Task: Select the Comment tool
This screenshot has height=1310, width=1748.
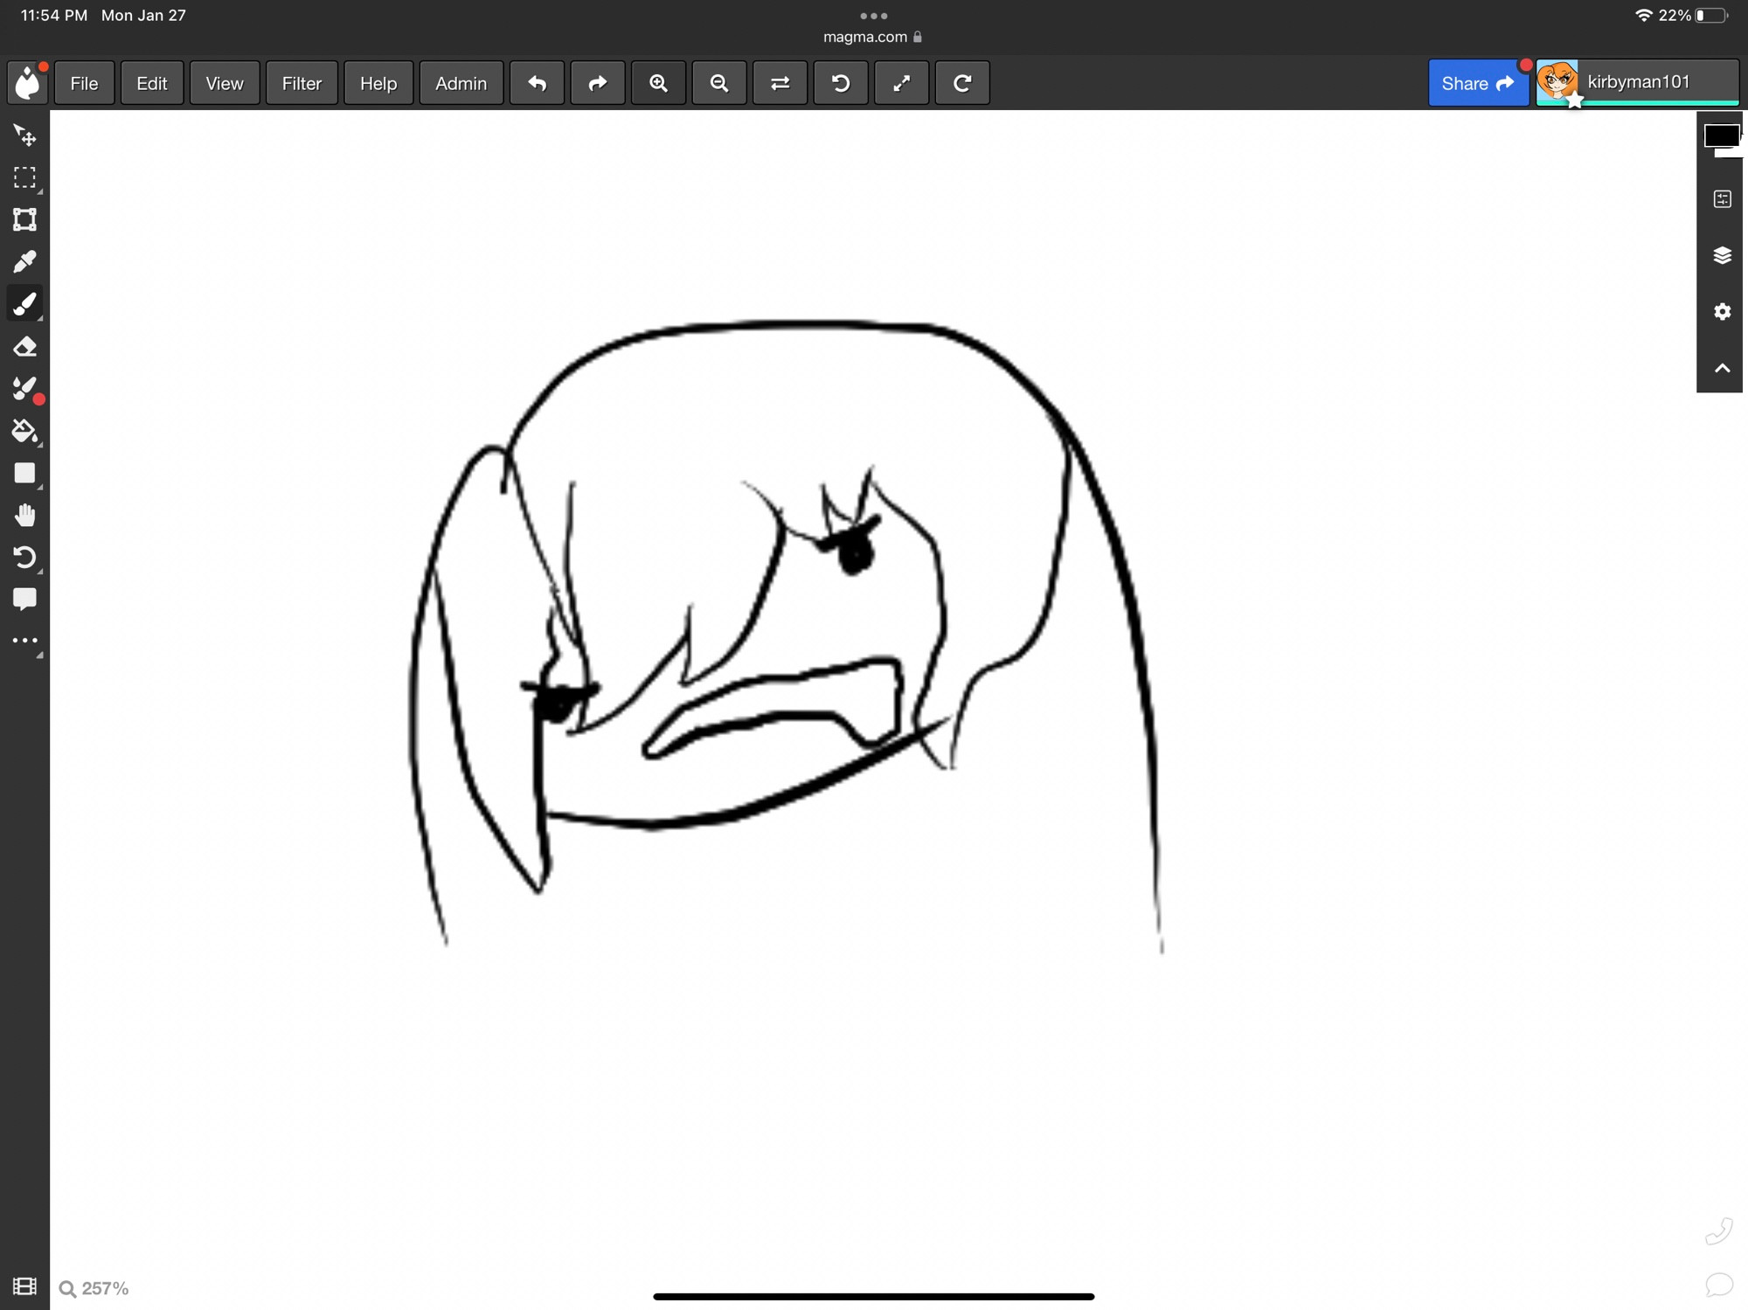Action: click(24, 600)
